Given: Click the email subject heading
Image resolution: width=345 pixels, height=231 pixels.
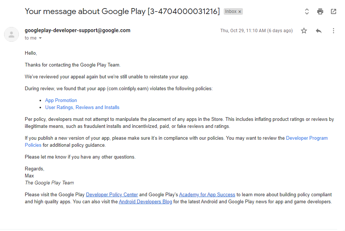Looking at the screenshot, I should point(122,11).
